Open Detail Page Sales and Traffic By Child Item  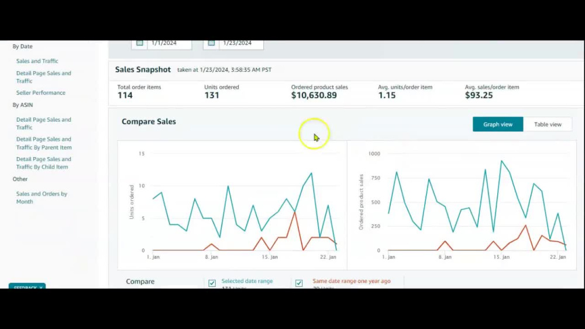(43, 163)
